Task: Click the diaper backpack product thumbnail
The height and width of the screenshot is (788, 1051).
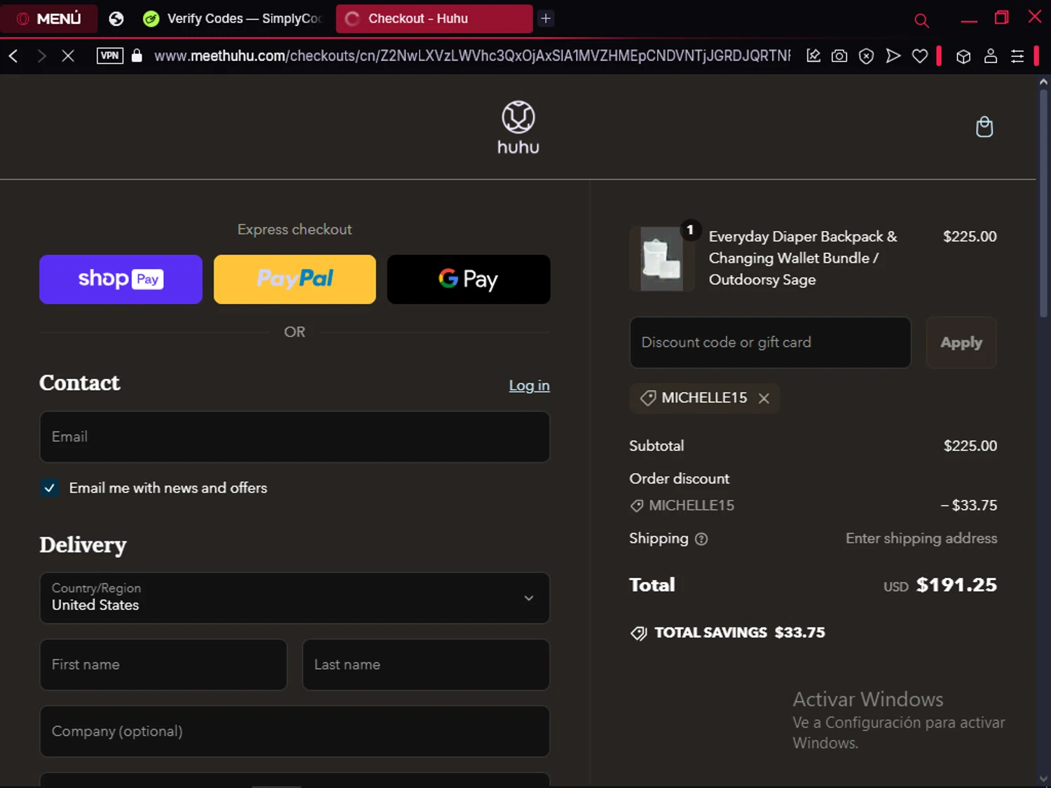Action: (661, 258)
